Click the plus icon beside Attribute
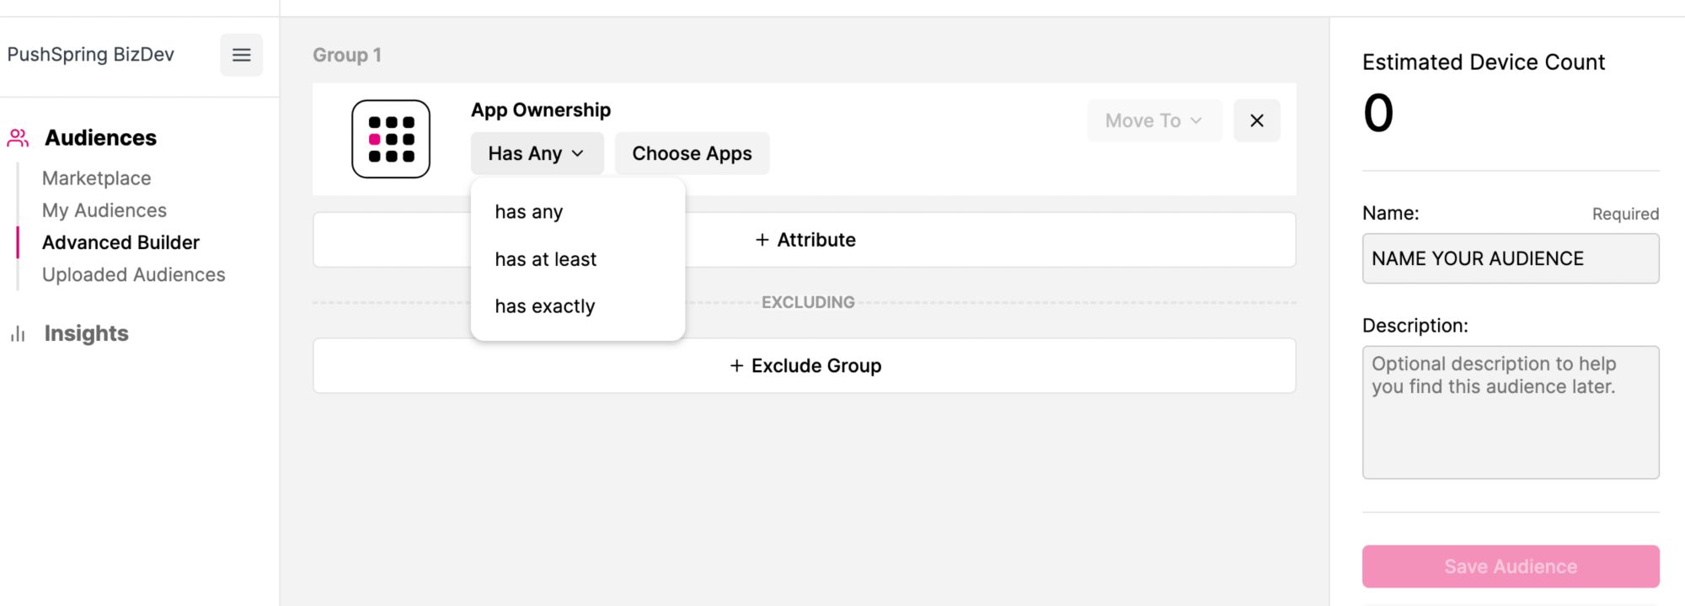 click(x=762, y=240)
